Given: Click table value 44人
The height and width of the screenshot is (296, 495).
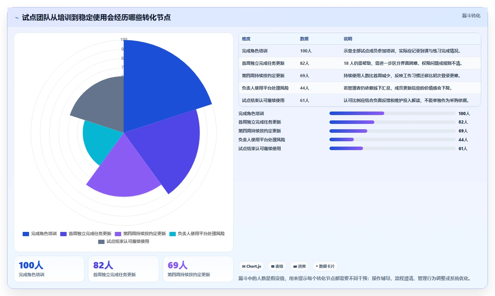Looking at the screenshot, I should tap(305, 88).
